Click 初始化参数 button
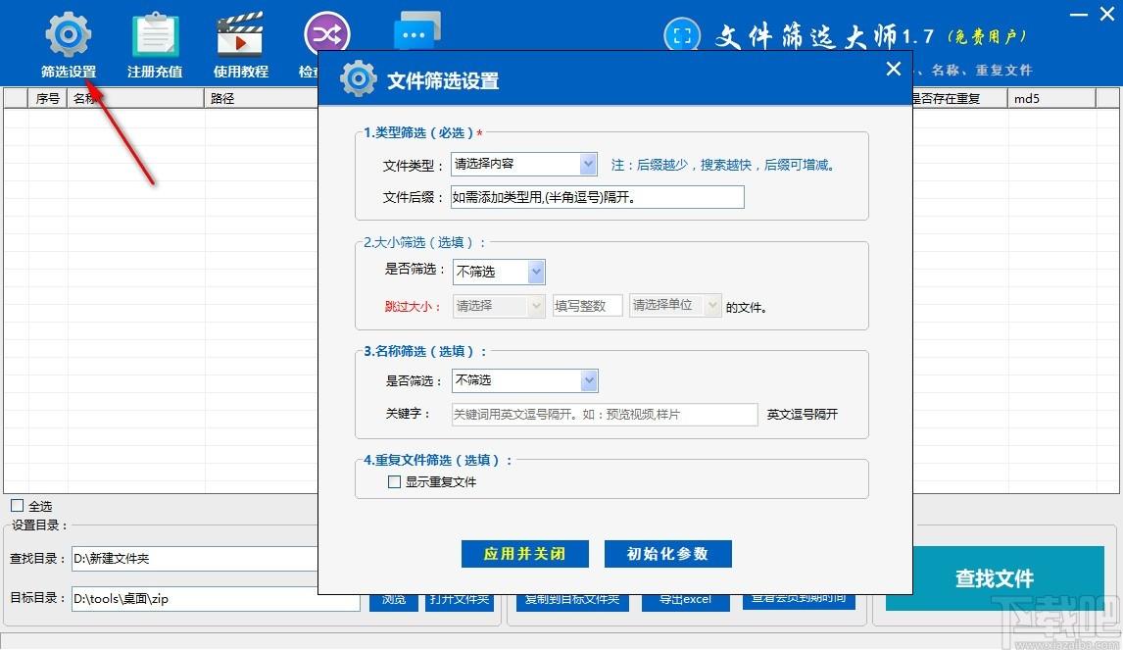This screenshot has height=650, width=1123. [668, 554]
